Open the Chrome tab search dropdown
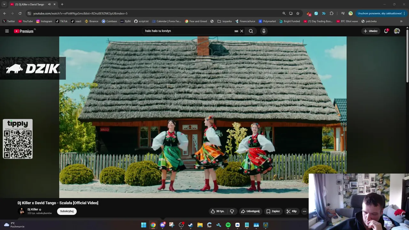The height and width of the screenshot is (230, 409). (4, 4)
